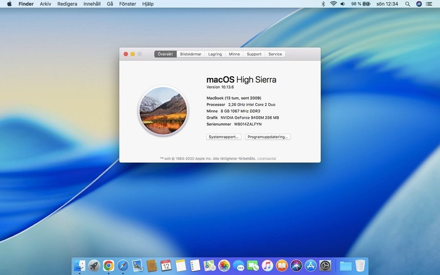440x275 pixels.
Task: Open the Wi-Fi status menu
Action: tap(333, 4)
